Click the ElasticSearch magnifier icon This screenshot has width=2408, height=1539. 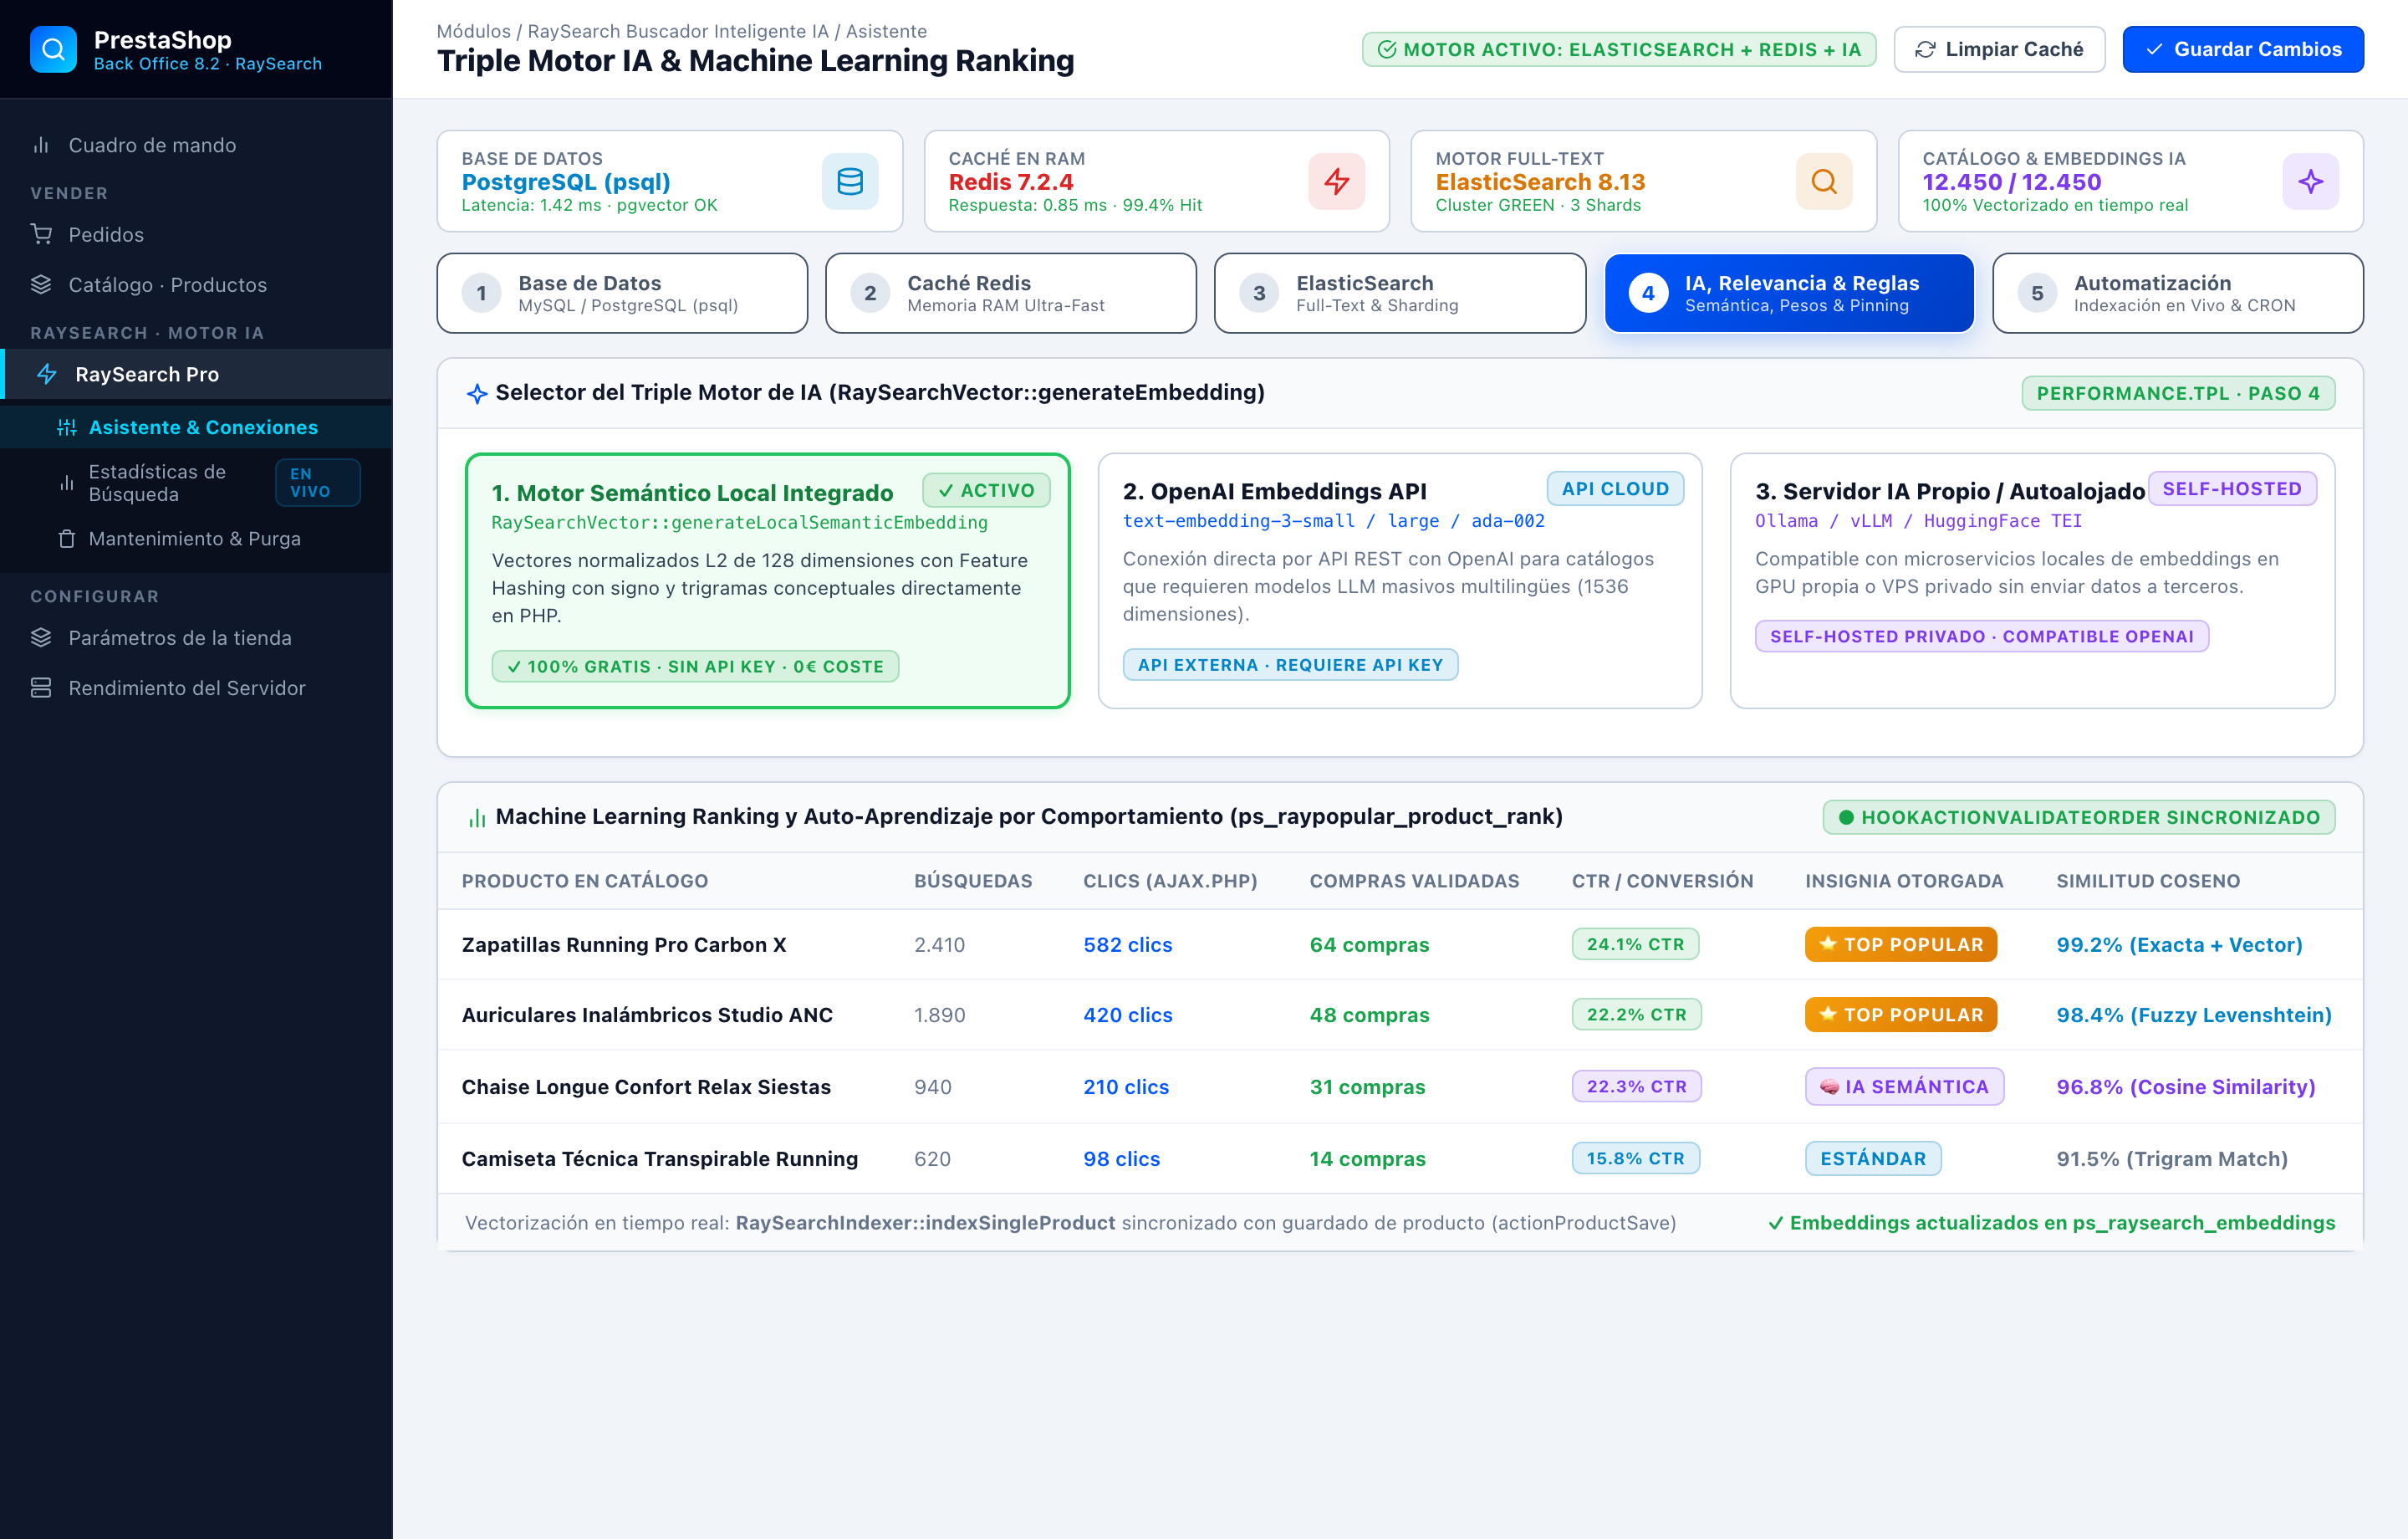1824,182
